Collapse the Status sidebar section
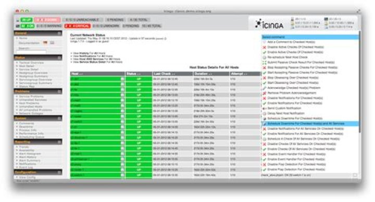Viewport: 375px width, 202px height. click(59, 58)
